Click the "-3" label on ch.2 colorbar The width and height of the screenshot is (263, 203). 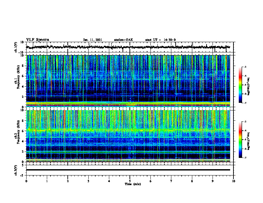245,122
